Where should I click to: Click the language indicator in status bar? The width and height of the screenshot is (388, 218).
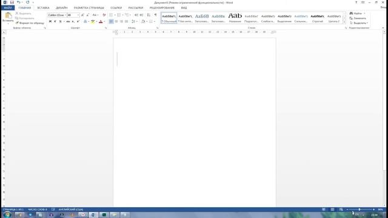(70, 210)
